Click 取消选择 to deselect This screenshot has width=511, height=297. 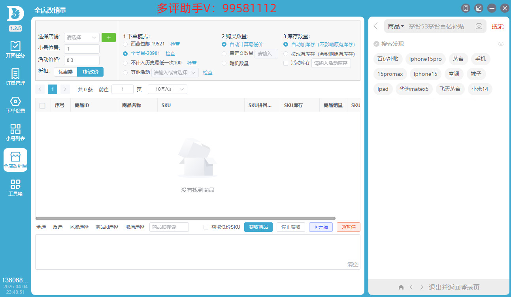(x=135, y=227)
